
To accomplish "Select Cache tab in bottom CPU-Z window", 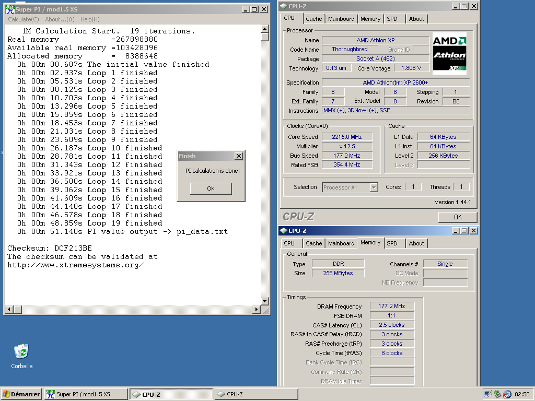I will [x=313, y=243].
